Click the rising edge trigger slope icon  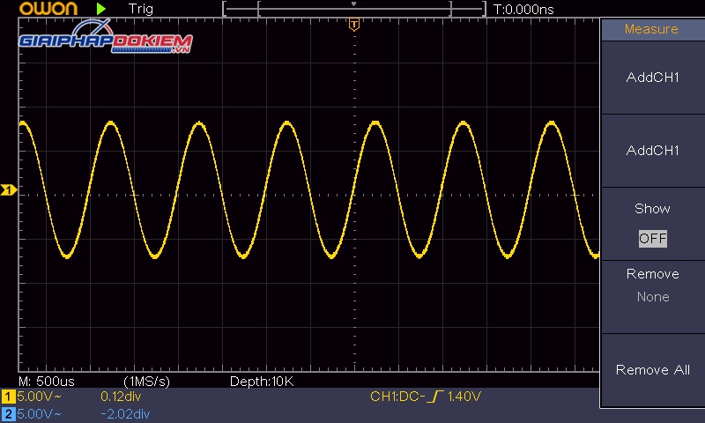coord(435,397)
